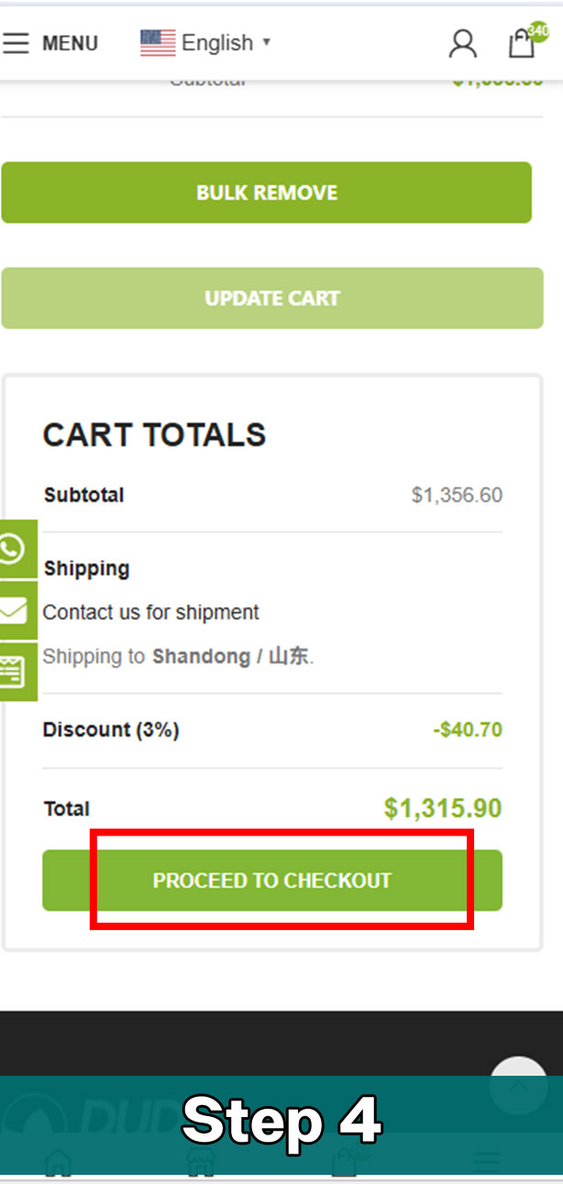Viewport: 563px width, 1184px height.
Task: Click the green 340 cart count badge
Action: (538, 31)
